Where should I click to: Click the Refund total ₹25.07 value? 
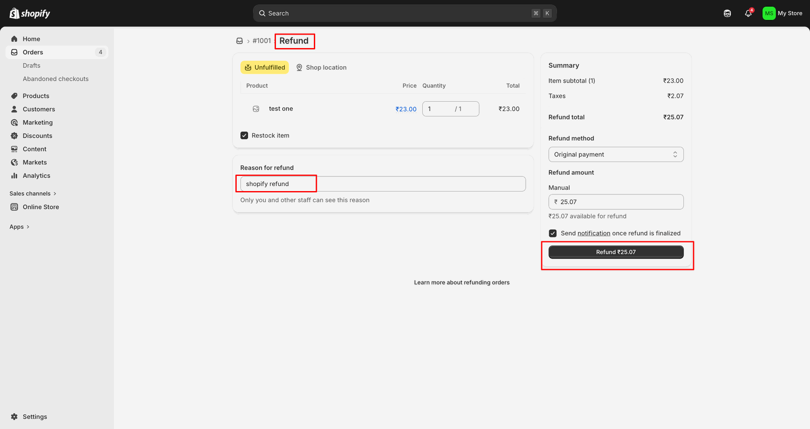[673, 117]
